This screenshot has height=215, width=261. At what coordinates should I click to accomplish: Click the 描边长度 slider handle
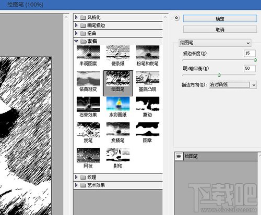(255, 60)
